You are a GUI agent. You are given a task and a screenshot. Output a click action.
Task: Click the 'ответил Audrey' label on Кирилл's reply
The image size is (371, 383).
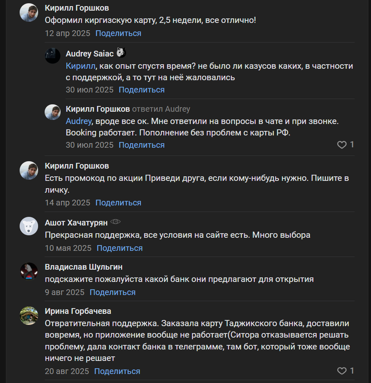tap(163, 109)
